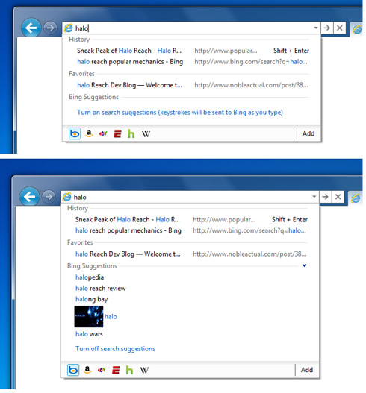Open halo reach popular mechanics in bottom list
The width and height of the screenshot is (366, 393).
click(x=128, y=230)
